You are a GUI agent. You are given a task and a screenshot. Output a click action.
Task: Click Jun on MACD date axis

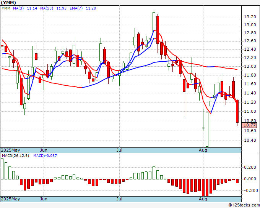44,199
